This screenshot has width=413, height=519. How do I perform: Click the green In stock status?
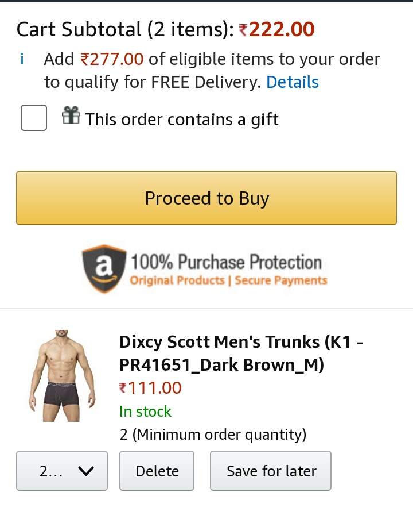point(145,412)
